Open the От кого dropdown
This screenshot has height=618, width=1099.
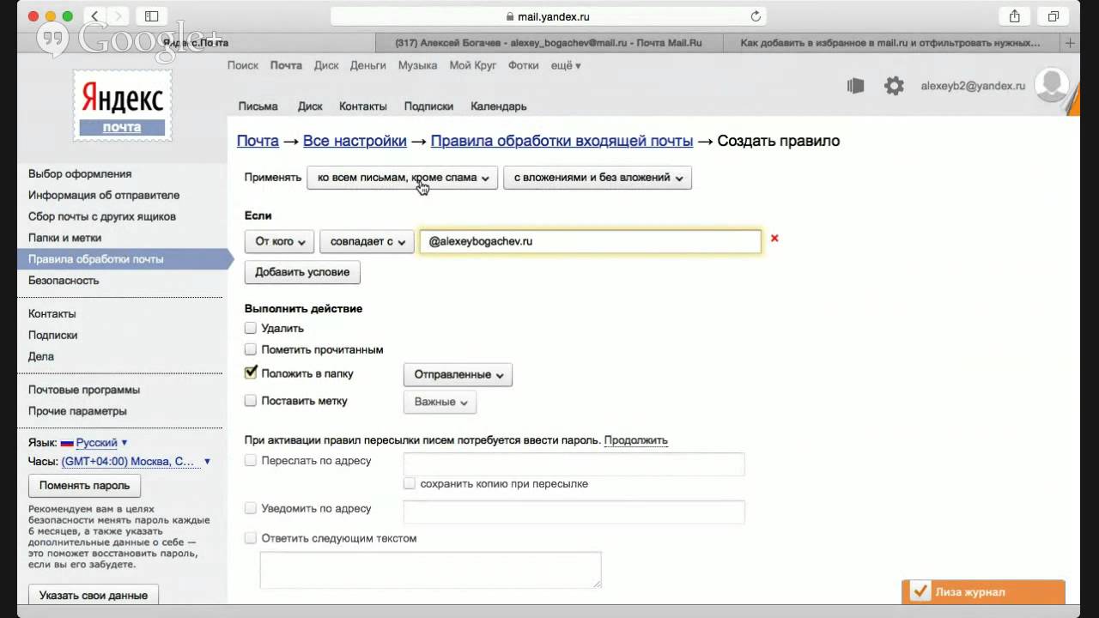coord(280,242)
